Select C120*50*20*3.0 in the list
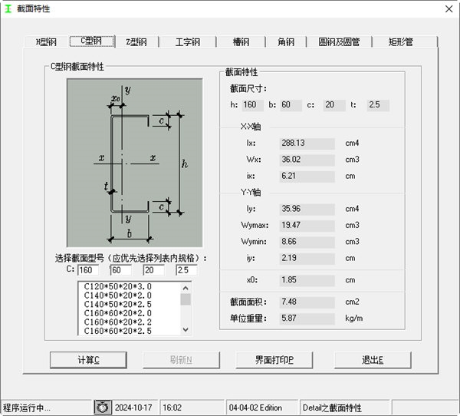Viewport: 460px width, 416px height. pos(117,286)
